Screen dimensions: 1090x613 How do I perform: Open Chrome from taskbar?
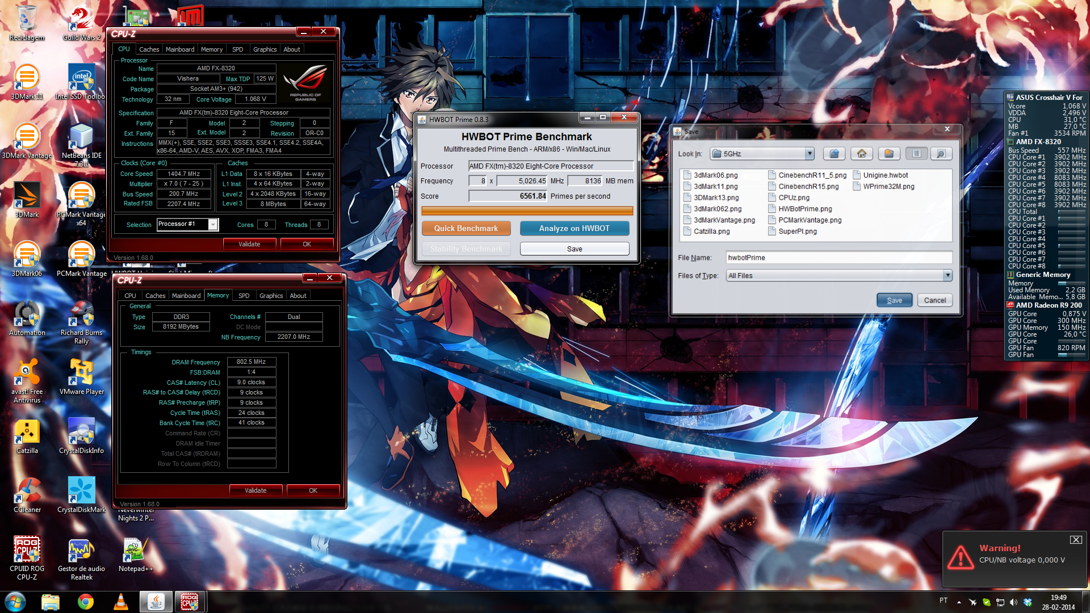tap(86, 602)
